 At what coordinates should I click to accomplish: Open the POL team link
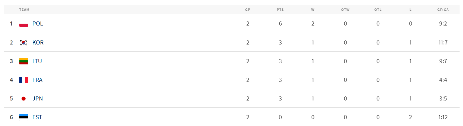pos(38,24)
